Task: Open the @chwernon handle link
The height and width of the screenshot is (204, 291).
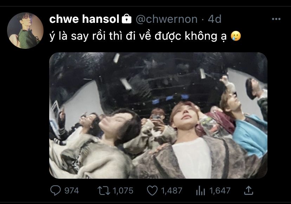Action: click(167, 19)
